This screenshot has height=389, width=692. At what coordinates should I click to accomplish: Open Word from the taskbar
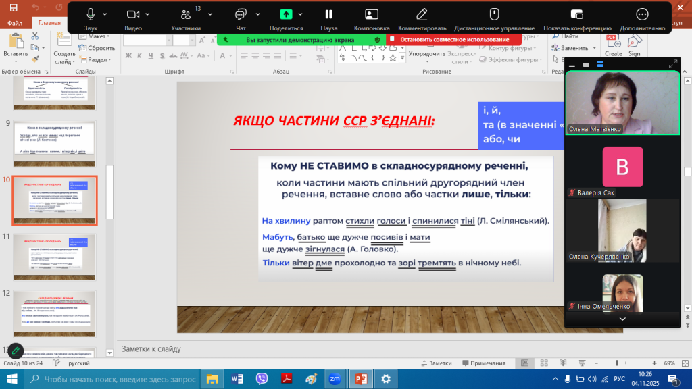tap(237, 379)
